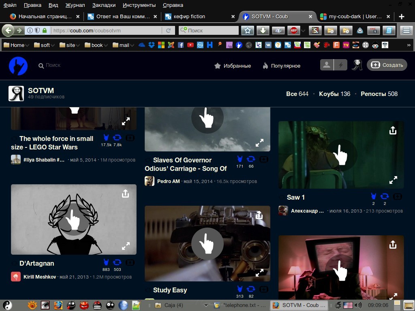Bookmark this page with star icon
Viewport: 415px width, 311px height.
pos(248,30)
